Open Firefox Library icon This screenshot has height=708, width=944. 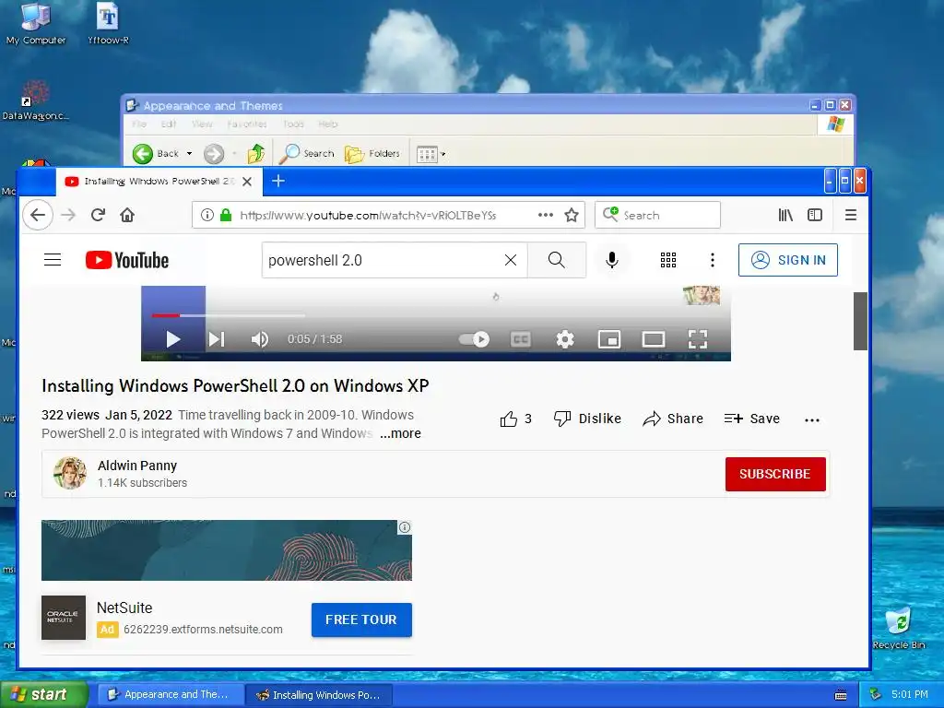pos(785,215)
